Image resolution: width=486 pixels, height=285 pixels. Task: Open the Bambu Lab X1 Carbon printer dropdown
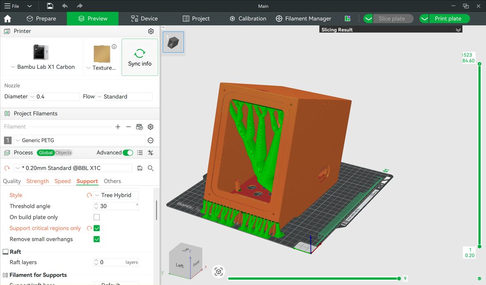point(42,67)
